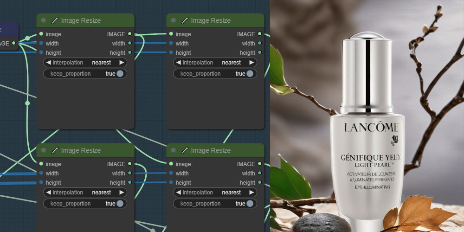464x232 pixels.
Task: Open interpolation 'nearest' value on bottom-left node
Action: [x=102, y=193]
